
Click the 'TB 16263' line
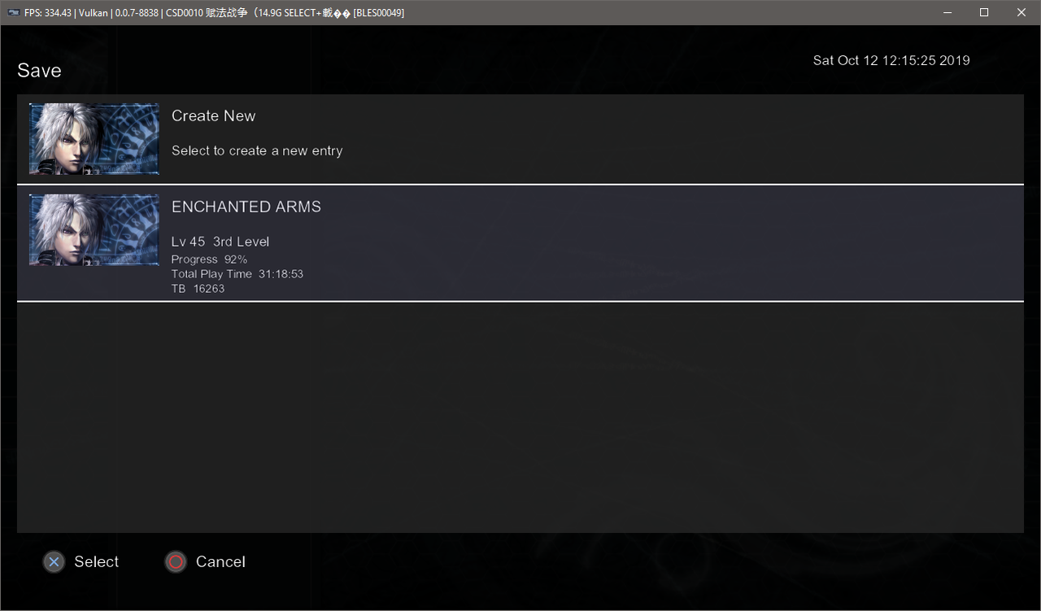pos(198,289)
